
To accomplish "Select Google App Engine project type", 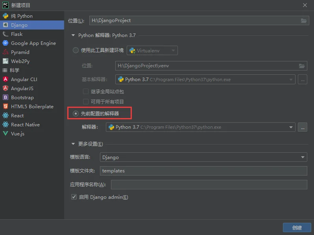I will click(x=32, y=43).
